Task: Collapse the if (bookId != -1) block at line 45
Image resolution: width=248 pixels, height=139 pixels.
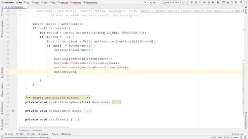Action: (x=17, y=37)
